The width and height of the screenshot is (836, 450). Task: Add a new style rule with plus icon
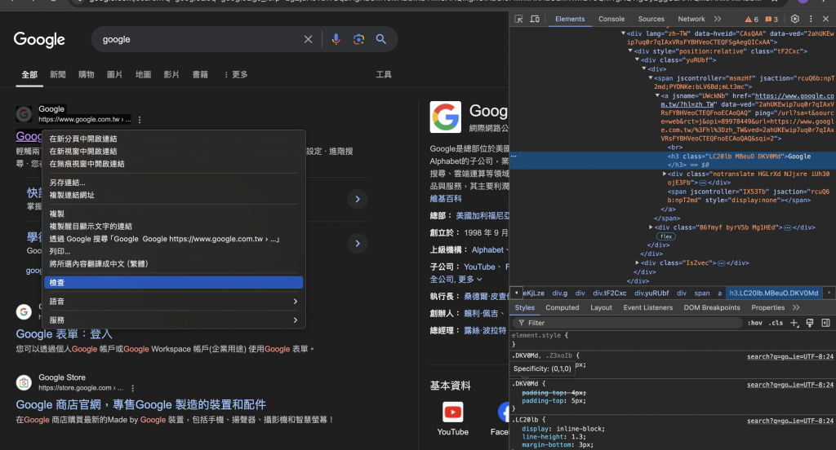pyautogui.click(x=794, y=323)
